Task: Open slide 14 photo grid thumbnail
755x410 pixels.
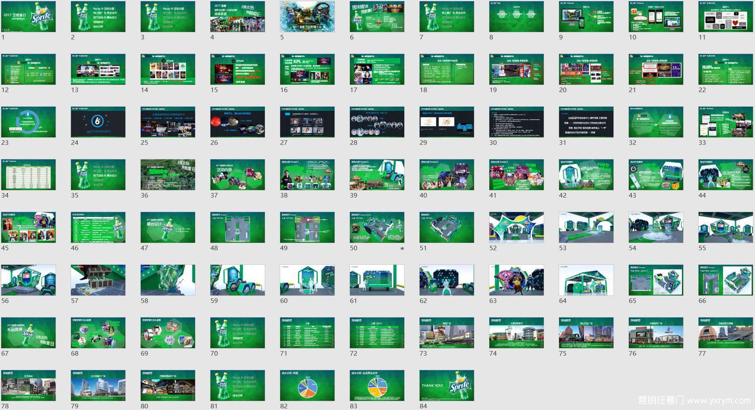Action: click(x=168, y=69)
